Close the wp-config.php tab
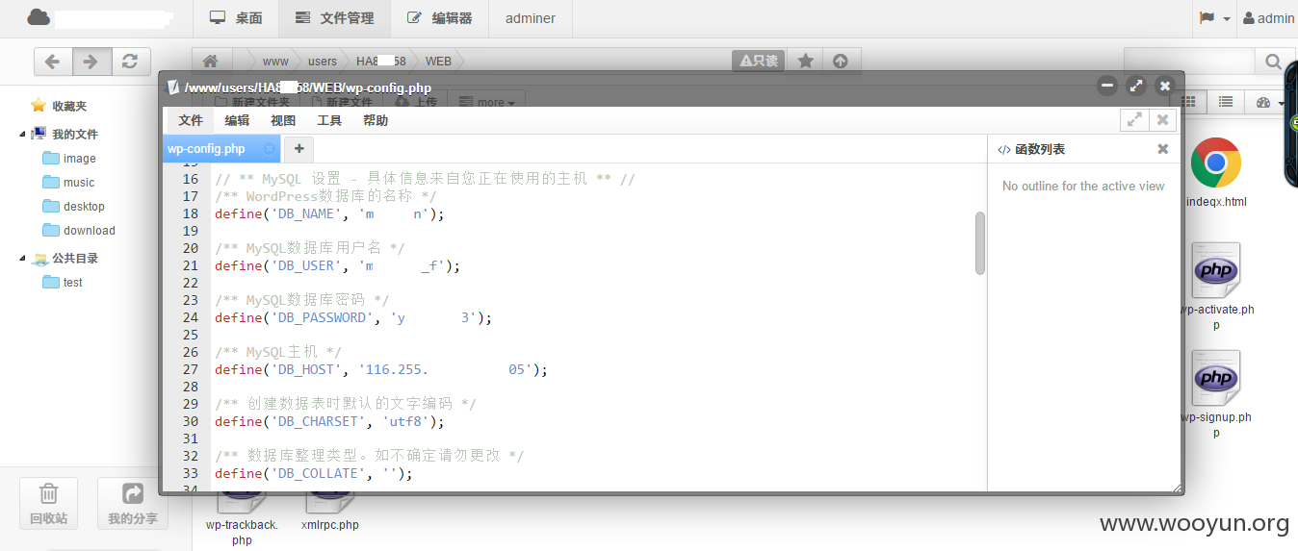This screenshot has height=551, width=1298. (270, 148)
